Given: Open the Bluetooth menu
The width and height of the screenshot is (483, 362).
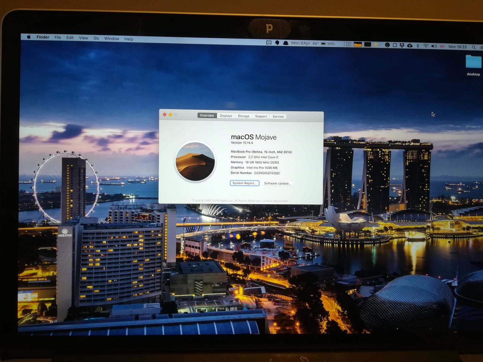Looking at the screenshot, I should click(418, 46).
